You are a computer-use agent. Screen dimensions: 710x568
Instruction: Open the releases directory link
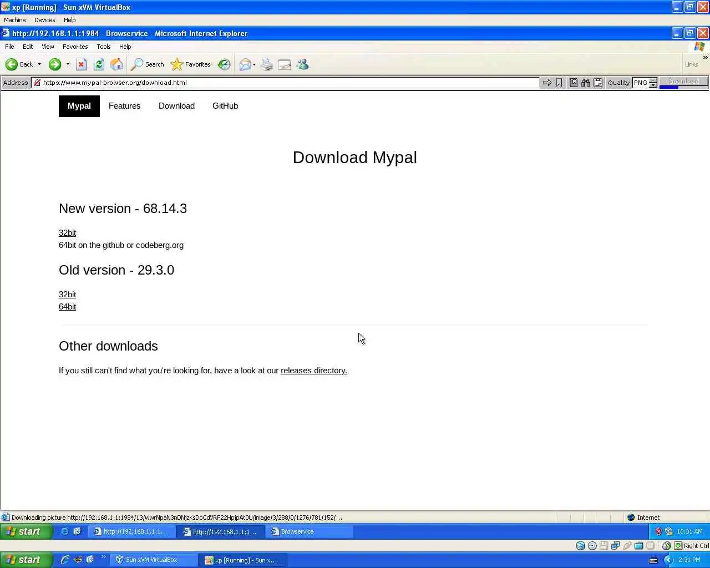(314, 371)
